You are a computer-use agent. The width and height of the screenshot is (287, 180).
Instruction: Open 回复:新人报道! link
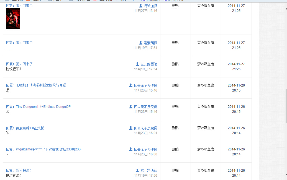(x=18, y=171)
